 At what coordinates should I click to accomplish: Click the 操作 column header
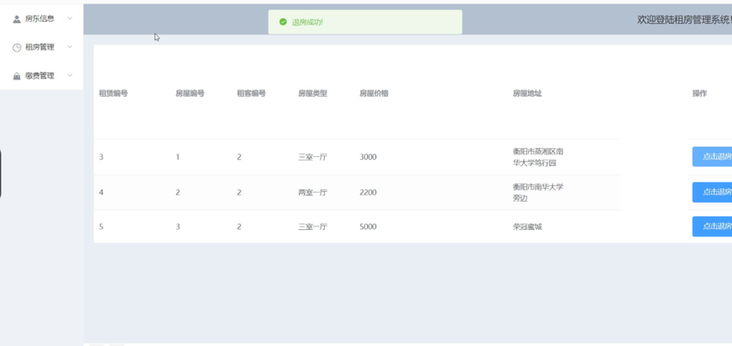[699, 93]
